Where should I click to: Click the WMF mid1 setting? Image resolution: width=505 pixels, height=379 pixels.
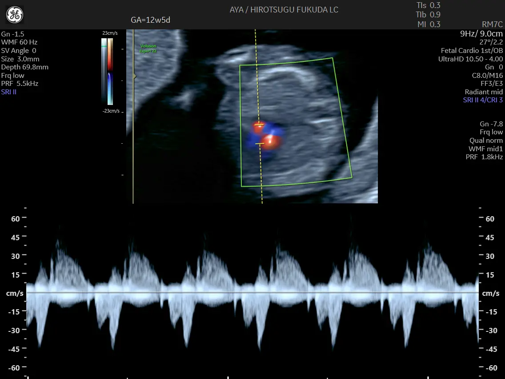(485, 149)
